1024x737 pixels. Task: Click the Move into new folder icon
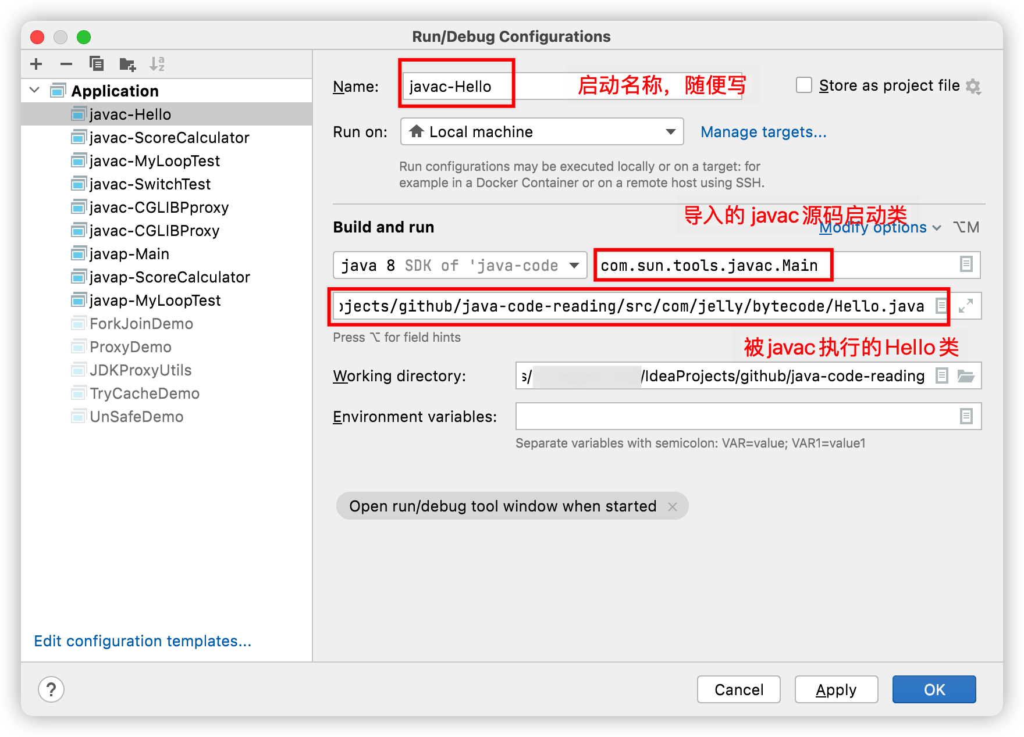(x=127, y=64)
